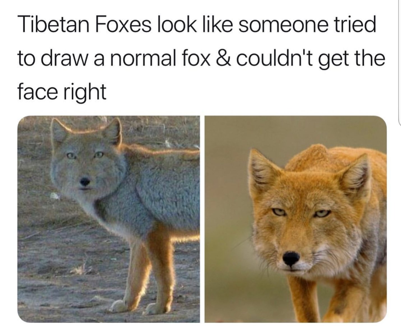401x326 pixels.
Task: Click the orange fox's squinting left eye
Action: pyautogui.click(x=279, y=212)
